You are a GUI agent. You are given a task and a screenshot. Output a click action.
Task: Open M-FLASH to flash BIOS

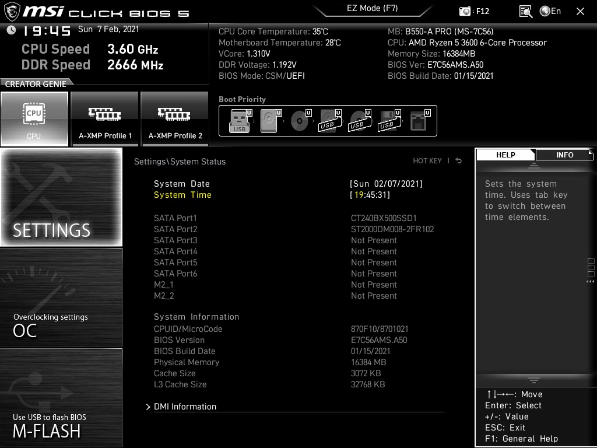[61, 397]
